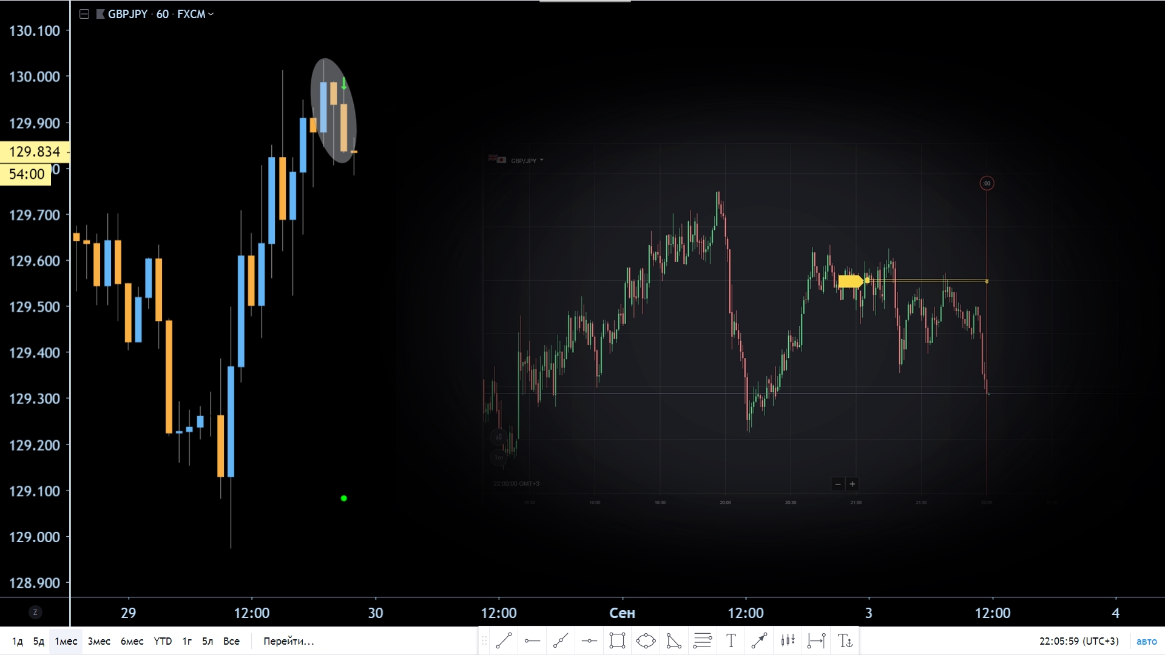Open the 1m timeframe selector
Viewport: 1165px width, 655px height.
coord(499,457)
